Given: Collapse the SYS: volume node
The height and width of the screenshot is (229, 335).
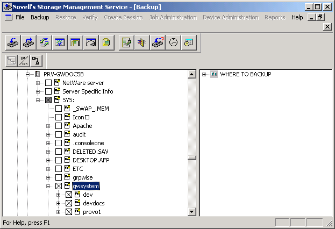Looking at the screenshot, I should coord(38,100).
